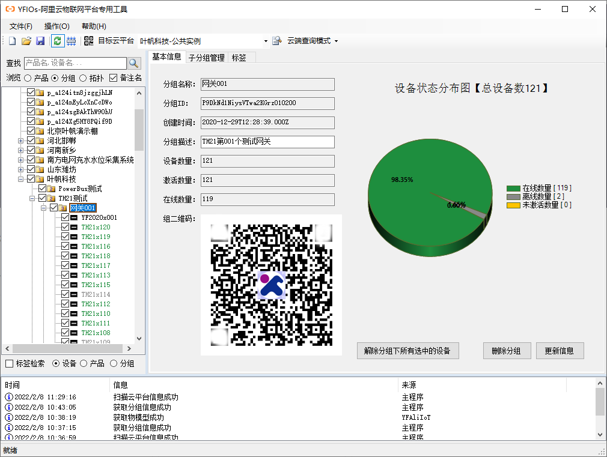Click the magnifier search icon

point(133,63)
